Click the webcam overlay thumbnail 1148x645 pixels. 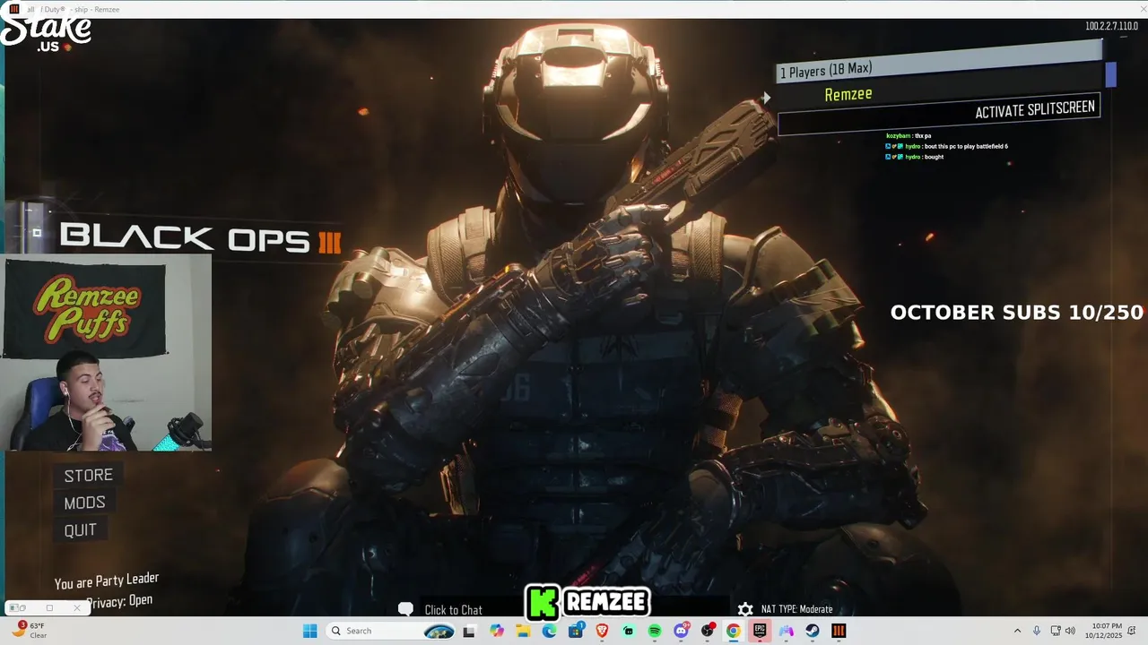click(x=107, y=354)
